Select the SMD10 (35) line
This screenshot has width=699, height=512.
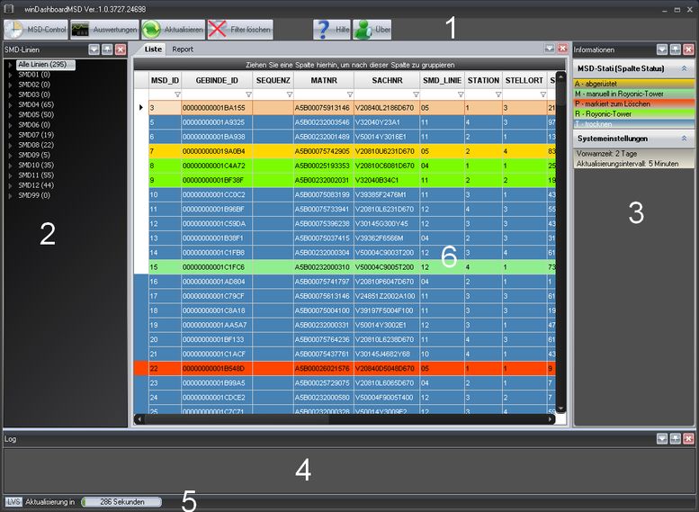pos(36,165)
